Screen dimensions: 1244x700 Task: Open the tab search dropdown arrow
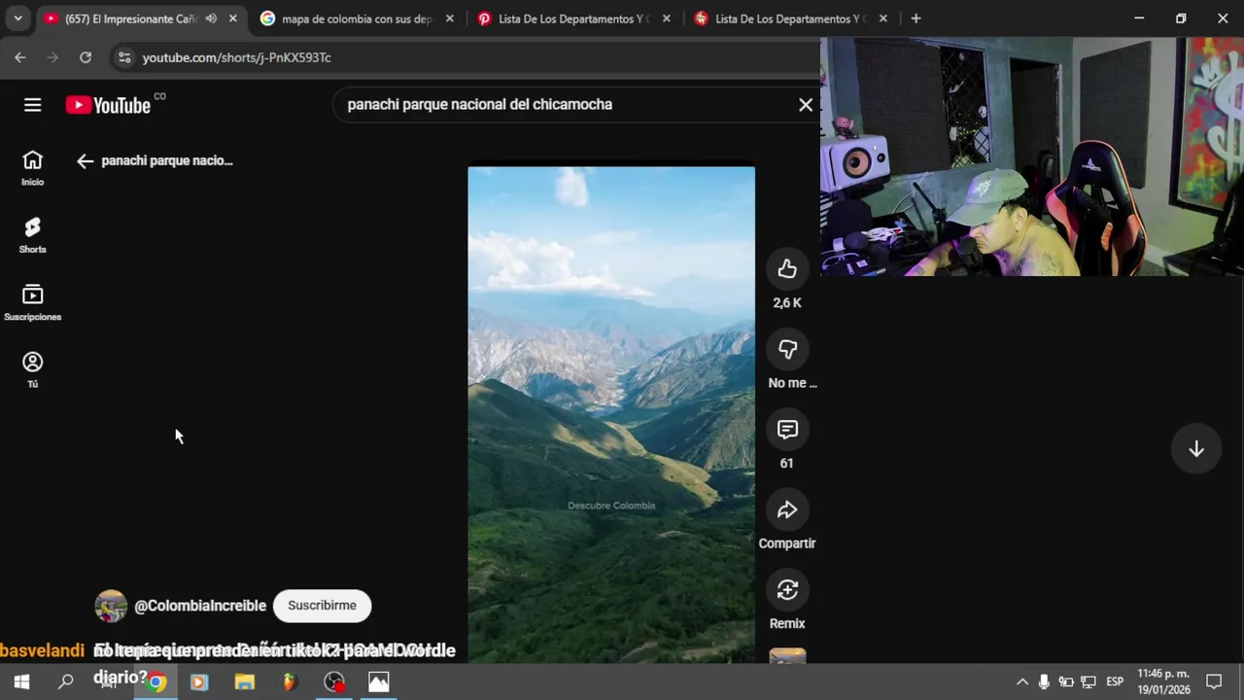17,18
